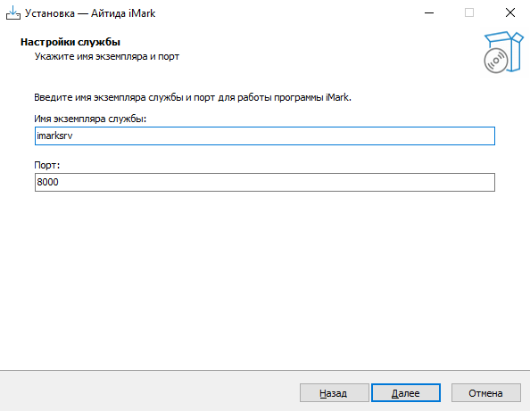Proceed by clicking Далее
Screen dimensions: 530x411
click(406, 393)
